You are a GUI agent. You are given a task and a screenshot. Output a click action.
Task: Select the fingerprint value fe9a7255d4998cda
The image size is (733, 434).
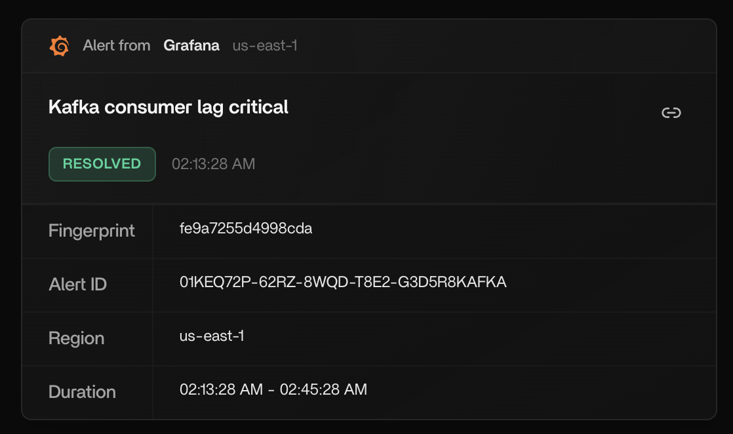(x=246, y=228)
